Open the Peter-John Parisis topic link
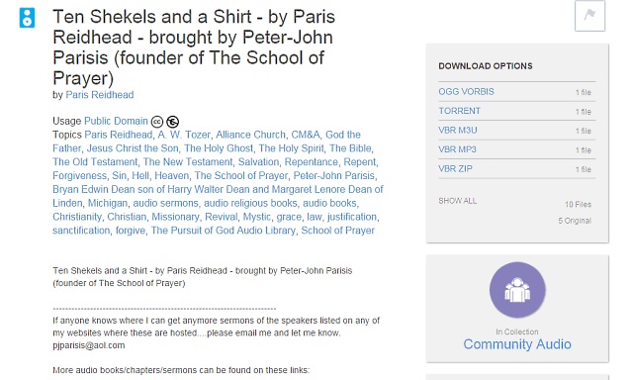This screenshot has width=633, height=380. [x=334, y=176]
